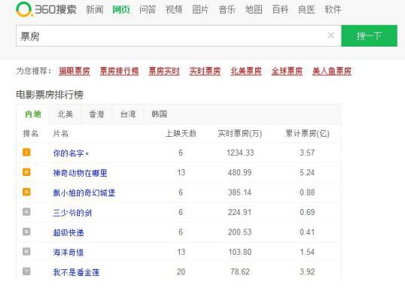The height and width of the screenshot is (288, 405).
Task: Click the rank 7 badge next to 我不是潘金莲
Action: pos(26,271)
